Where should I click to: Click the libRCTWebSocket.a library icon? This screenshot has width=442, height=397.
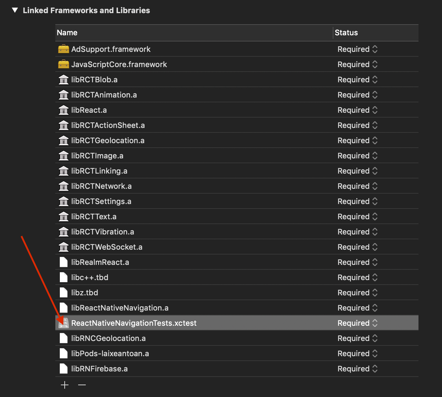(x=64, y=247)
